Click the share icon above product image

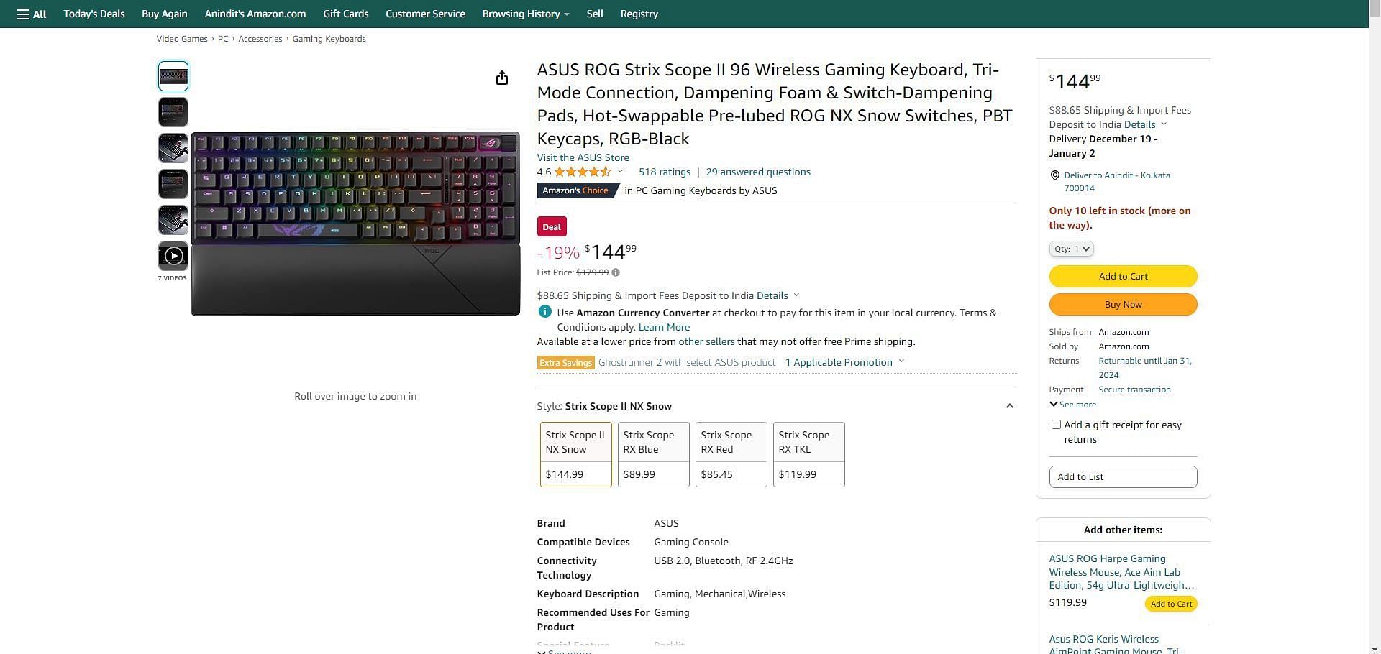click(x=502, y=78)
